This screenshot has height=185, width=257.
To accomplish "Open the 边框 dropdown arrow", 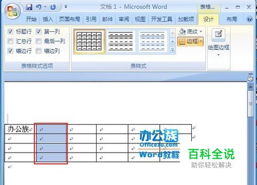I will (x=201, y=41).
